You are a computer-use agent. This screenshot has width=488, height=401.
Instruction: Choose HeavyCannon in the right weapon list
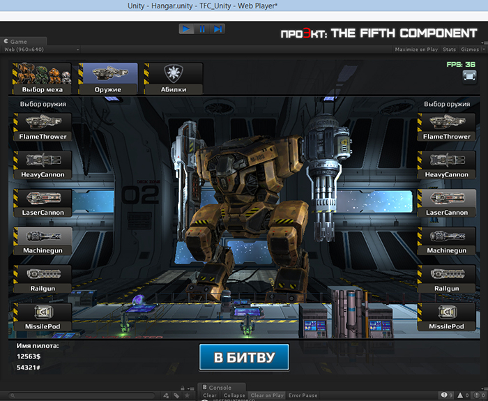447,165
